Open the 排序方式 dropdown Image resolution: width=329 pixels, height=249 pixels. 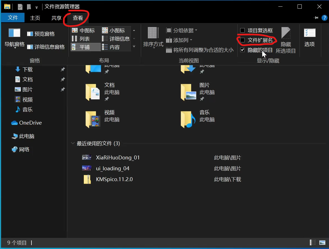(153, 38)
